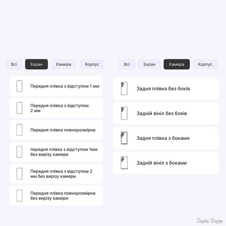The width and height of the screenshot is (226, 226).
Task: Open the right panel's Корпус tab
Action: coord(205,64)
